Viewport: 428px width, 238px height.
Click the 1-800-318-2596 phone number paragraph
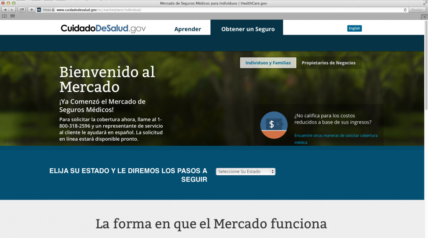pos(111,129)
